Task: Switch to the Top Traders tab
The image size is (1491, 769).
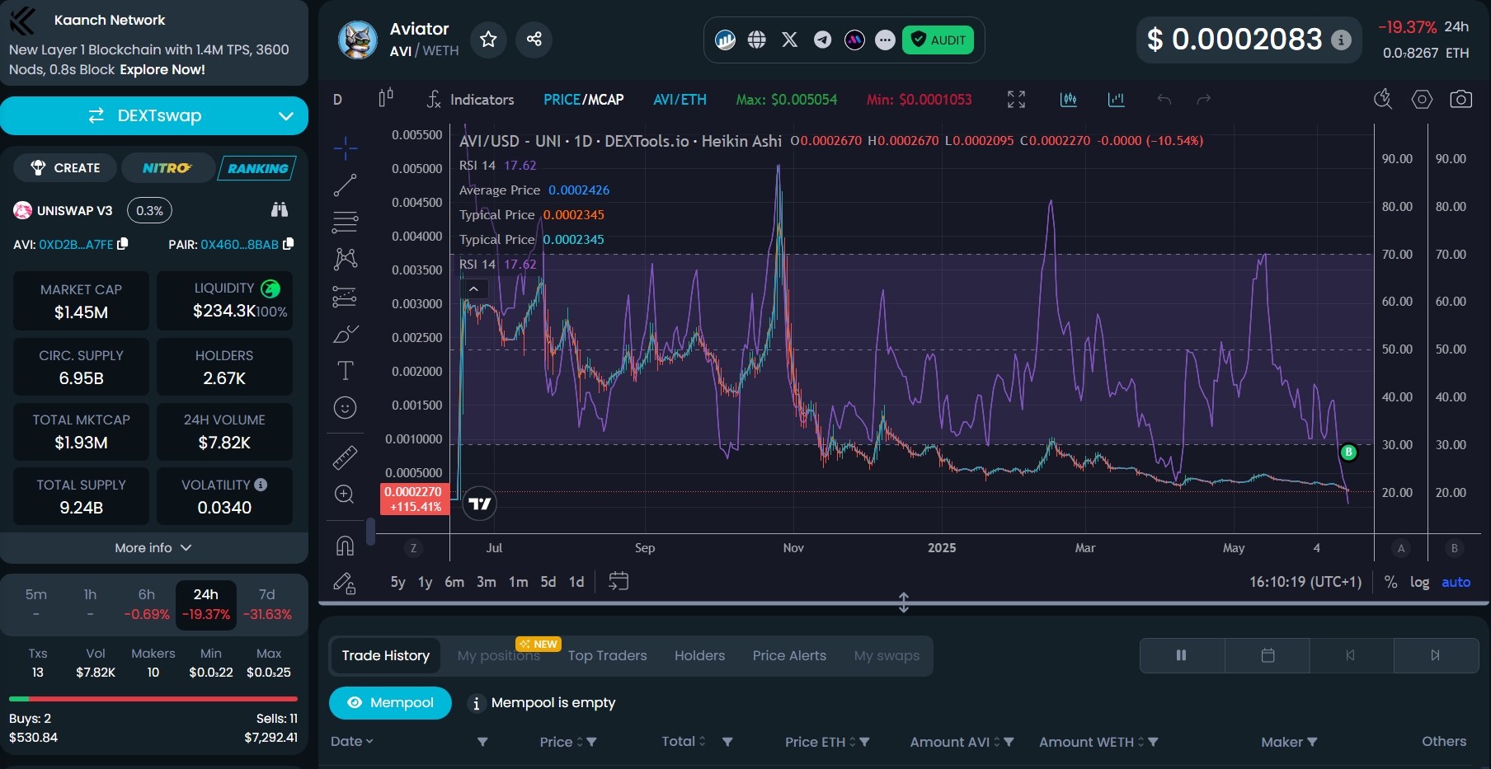Action: pos(607,655)
